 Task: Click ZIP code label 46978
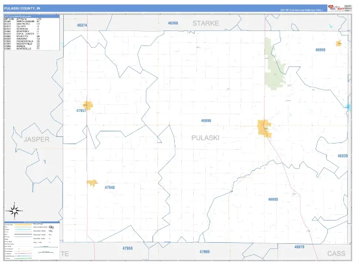click(x=300, y=247)
